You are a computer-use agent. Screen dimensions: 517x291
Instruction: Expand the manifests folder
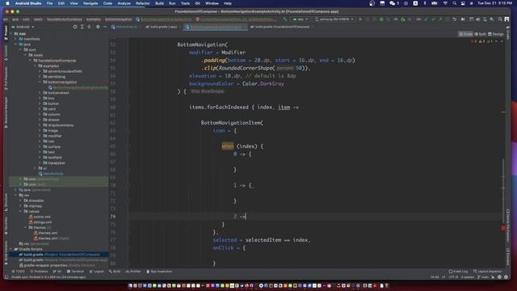[16, 39]
